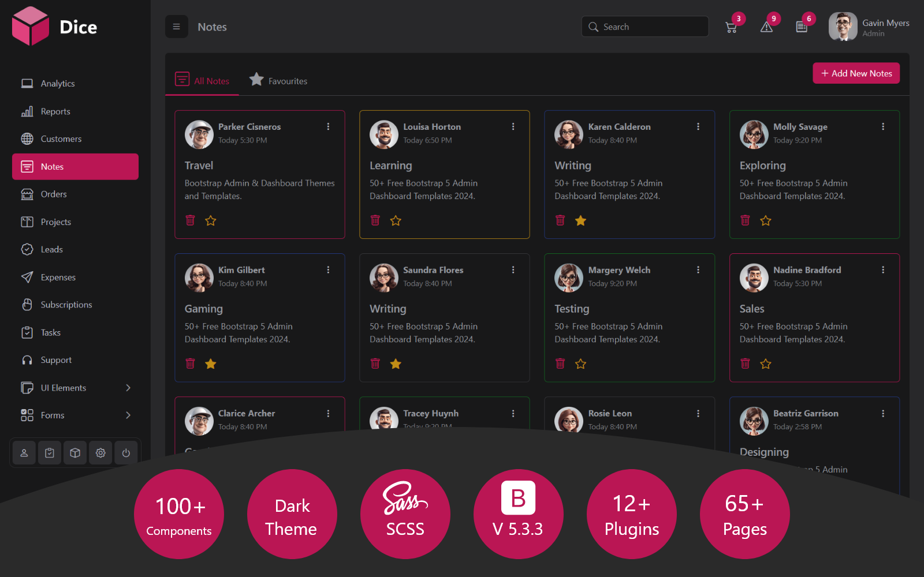Open the shopping cart with 3 items
The image size is (924, 577).
click(x=731, y=27)
